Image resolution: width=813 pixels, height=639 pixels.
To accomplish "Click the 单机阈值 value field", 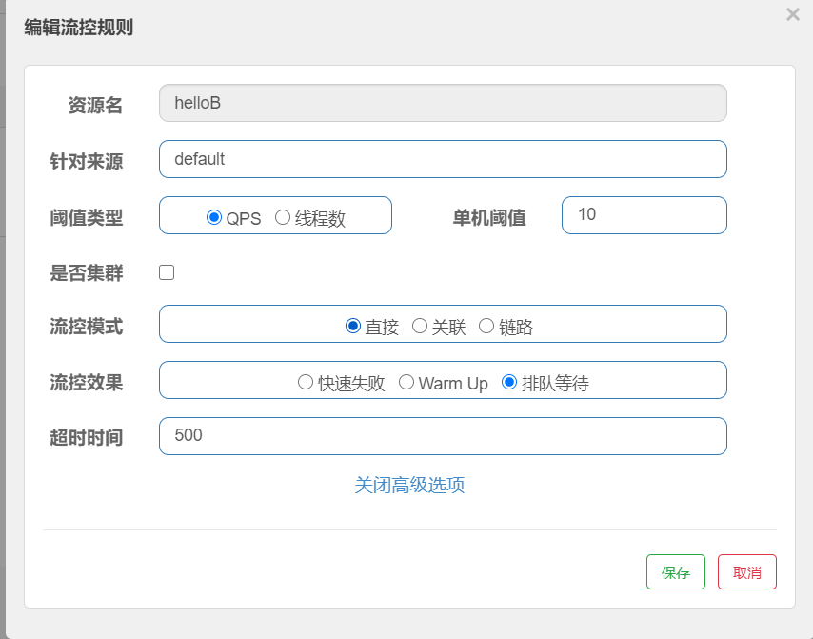I will 644,215.
